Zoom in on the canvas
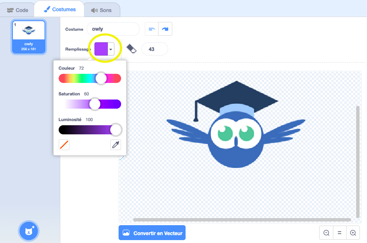The image size is (367, 243). 353,233
